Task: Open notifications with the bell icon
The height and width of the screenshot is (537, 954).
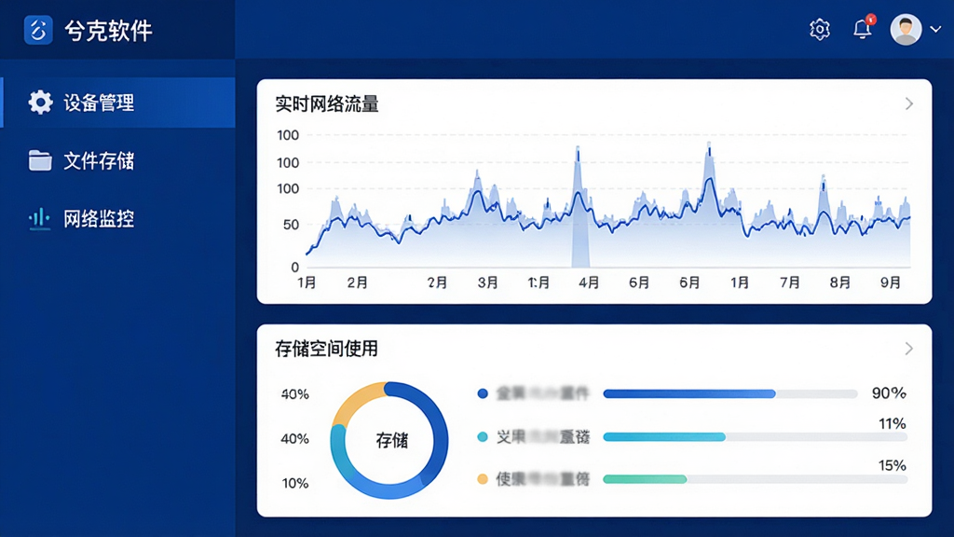Action: (863, 28)
